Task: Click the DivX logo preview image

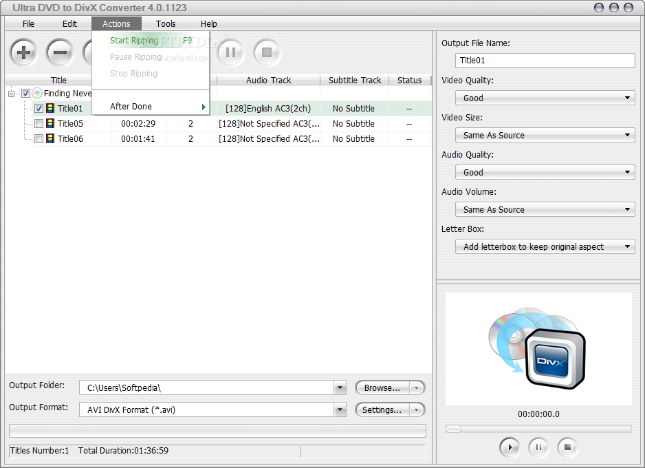Action: (537, 348)
